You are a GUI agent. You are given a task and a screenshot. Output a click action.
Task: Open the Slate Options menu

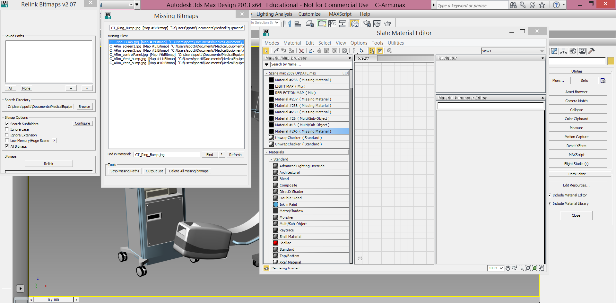tap(359, 43)
